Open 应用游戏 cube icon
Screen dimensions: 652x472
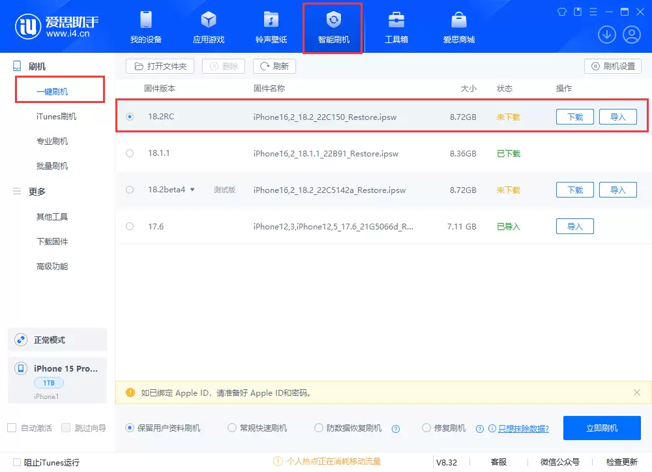(x=209, y=20)
